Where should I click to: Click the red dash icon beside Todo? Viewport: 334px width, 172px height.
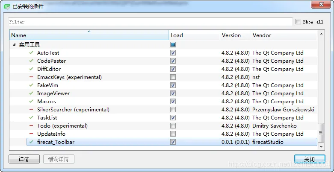31,125
